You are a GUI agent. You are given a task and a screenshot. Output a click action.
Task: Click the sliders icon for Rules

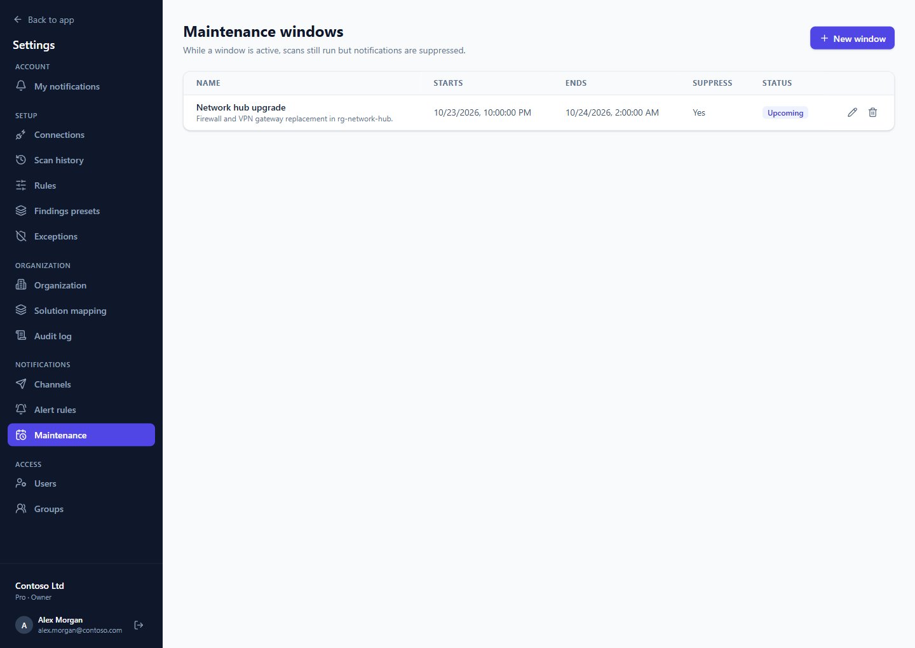(21, 186)
